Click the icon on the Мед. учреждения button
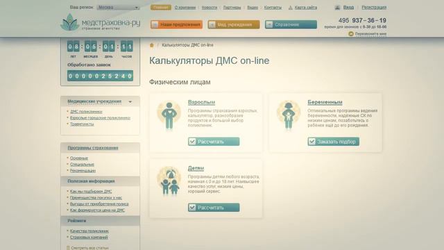 (212, 25)
